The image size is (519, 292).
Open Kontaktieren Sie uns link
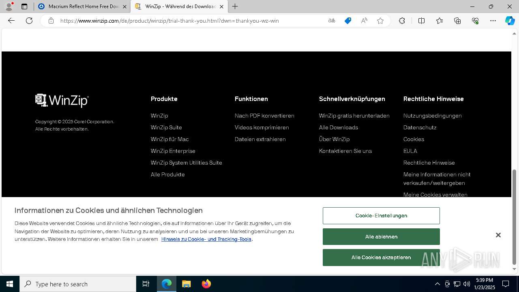tap(345, 151)
